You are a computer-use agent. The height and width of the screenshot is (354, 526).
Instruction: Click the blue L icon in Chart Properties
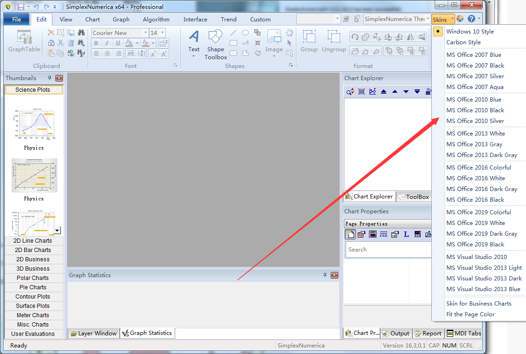406,234
